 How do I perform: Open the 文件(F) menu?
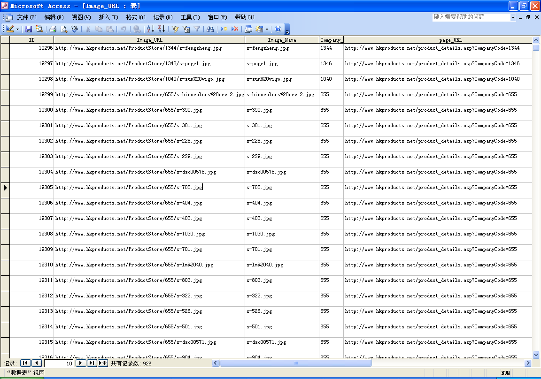tap(26, 17)
